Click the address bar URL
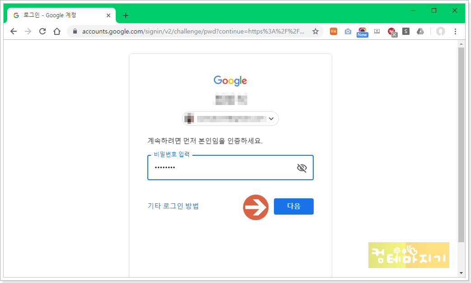The image size is (471, 283). pos(193,31)
